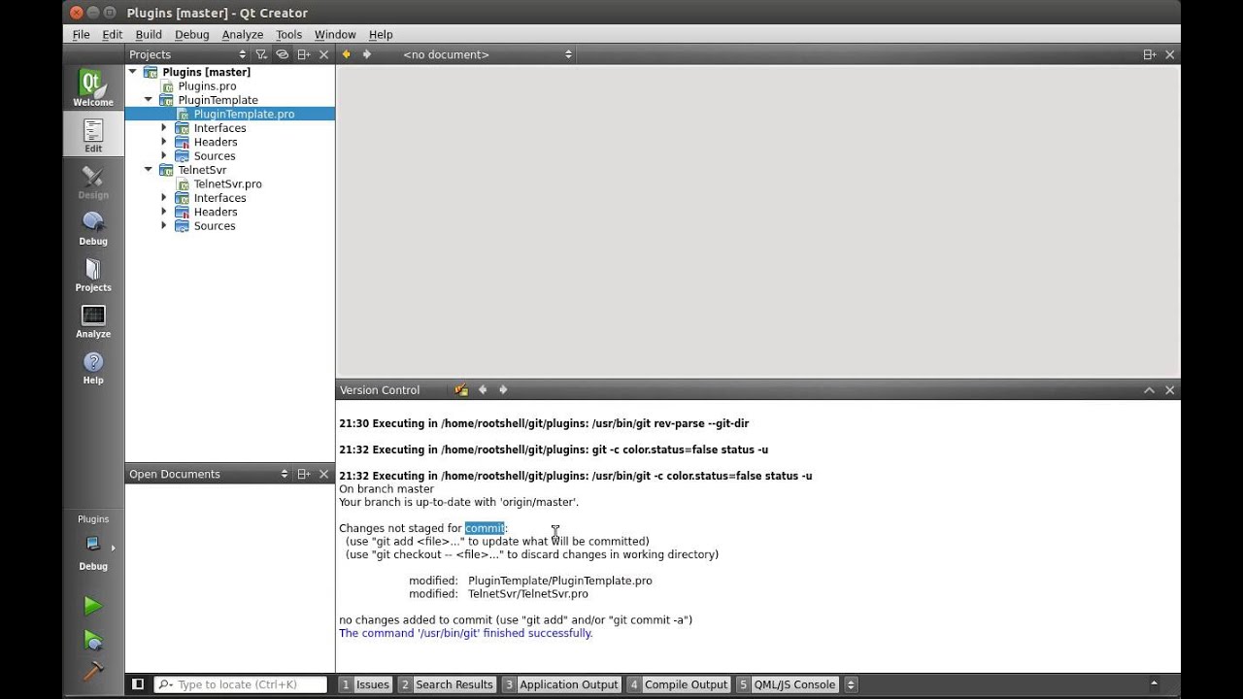The image size is (1243, 699).
Task: Show the Compile Output pane
Action: pos(679,684)
